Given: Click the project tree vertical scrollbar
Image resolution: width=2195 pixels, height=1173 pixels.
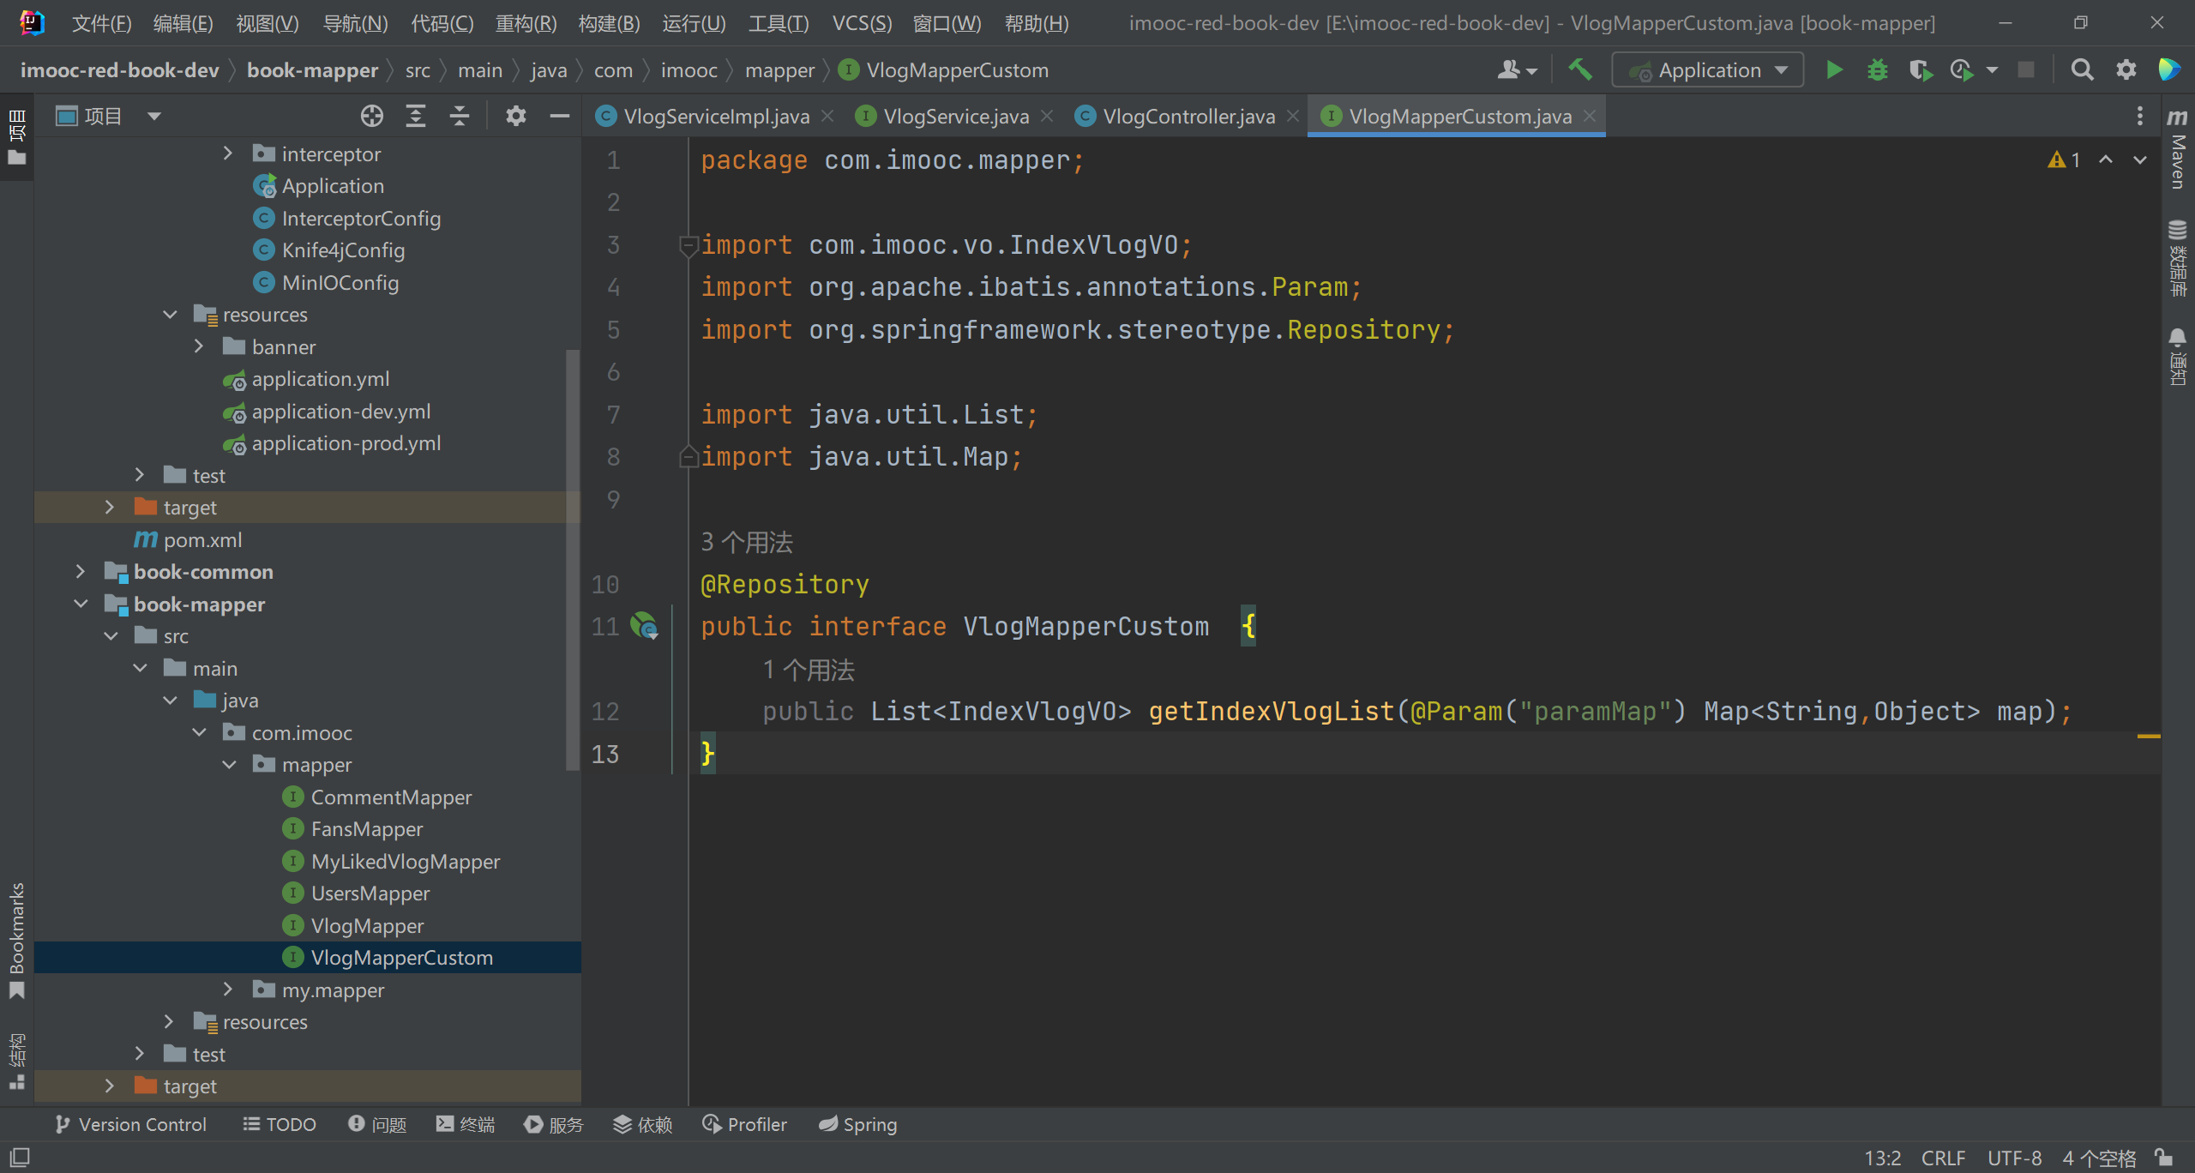Looking at the screenshot, I should pyautogui.click(x=572, y=557).
